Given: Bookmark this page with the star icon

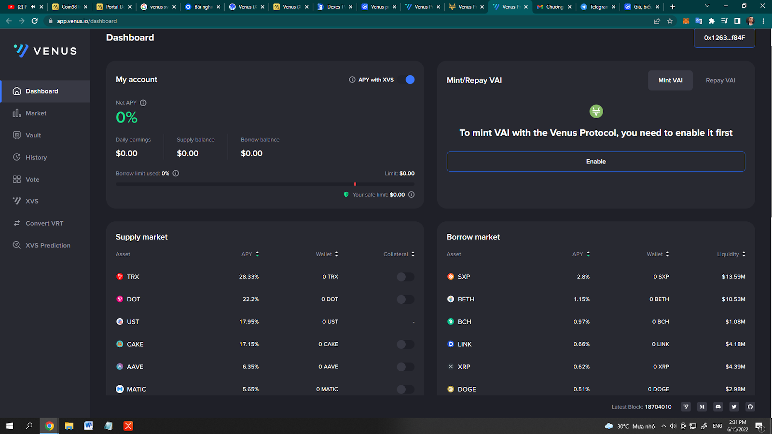Looking at the screenshot, I should click(670, 21).
